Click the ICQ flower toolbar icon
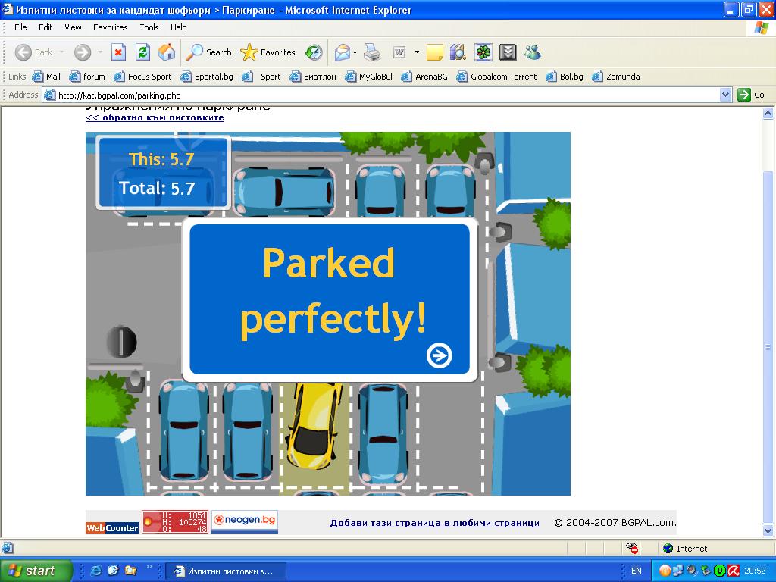The height and width of the screenshot is (582, 776). 483,52
